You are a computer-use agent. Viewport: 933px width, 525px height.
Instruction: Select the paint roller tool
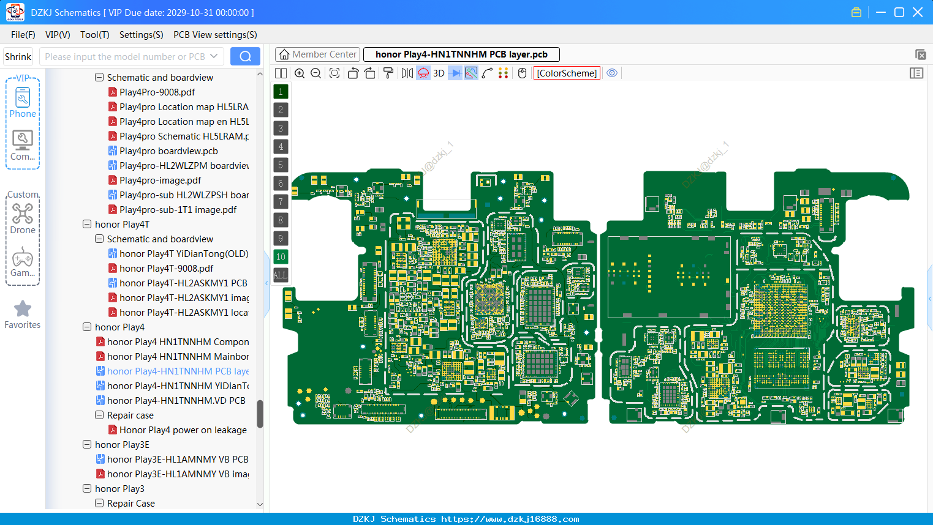(x=388, y=73)
